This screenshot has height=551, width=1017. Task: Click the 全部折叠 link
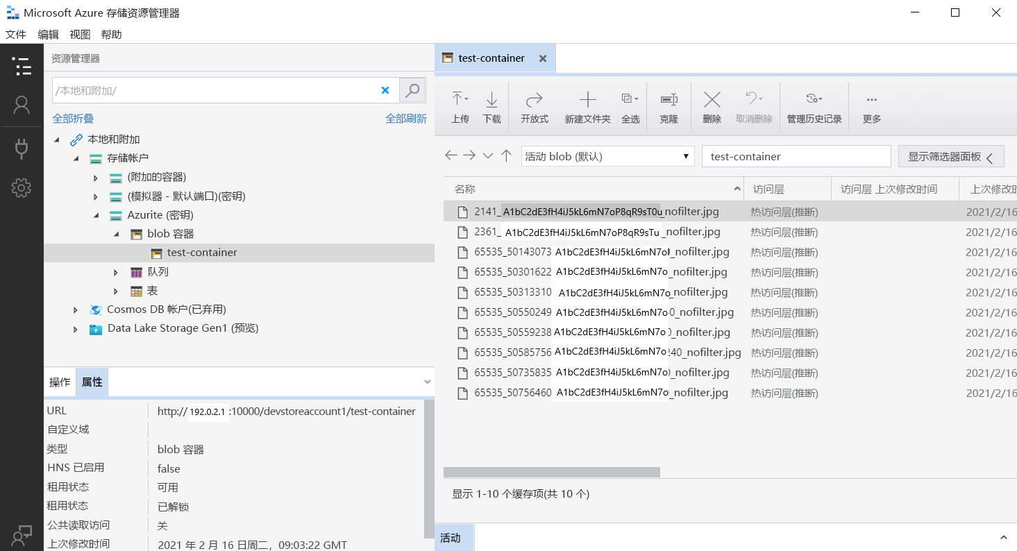point(73,119)
